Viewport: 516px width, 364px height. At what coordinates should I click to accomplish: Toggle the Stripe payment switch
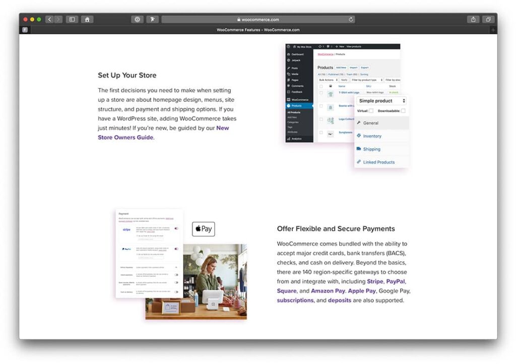(176, 228)
